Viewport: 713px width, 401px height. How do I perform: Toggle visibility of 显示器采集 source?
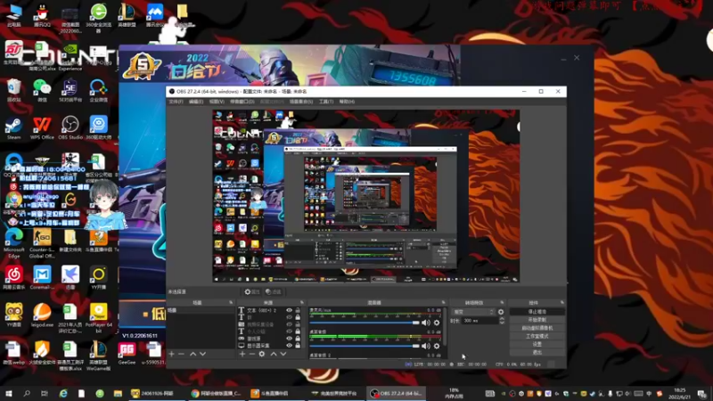(289, 346)
